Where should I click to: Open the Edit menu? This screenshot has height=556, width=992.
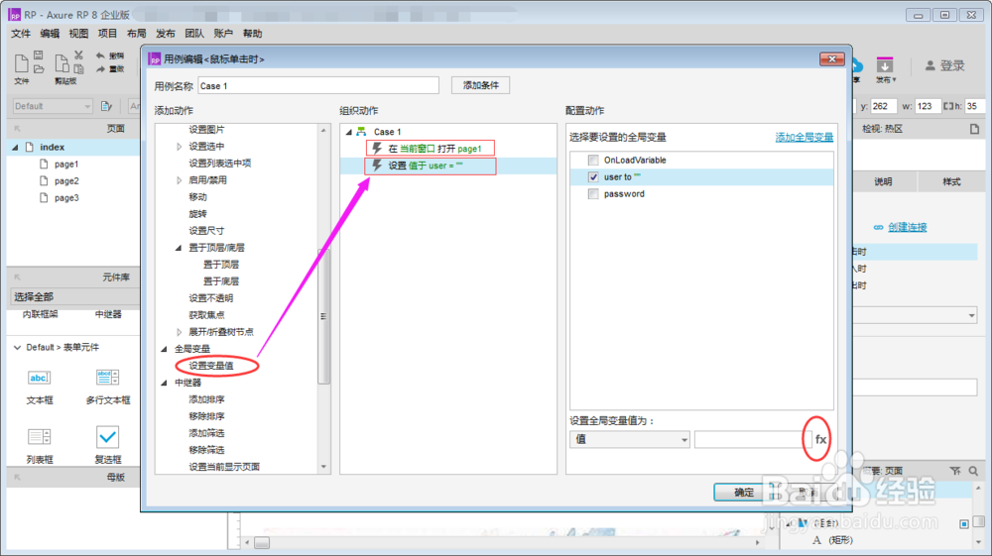pyautogui.click(x=50, y=34)
